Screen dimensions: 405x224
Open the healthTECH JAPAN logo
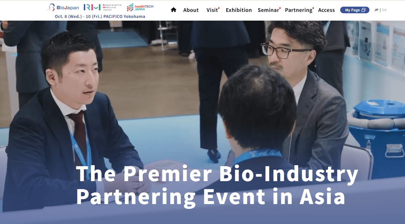pos(140,7)
